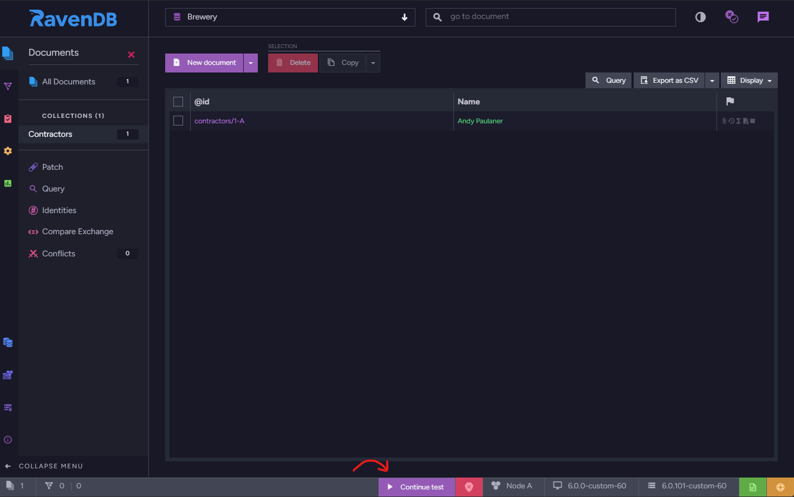Viewport: 794px width, 497px height.
Task: Click the Andy Paulaner name cell
Action: (480, 121)
